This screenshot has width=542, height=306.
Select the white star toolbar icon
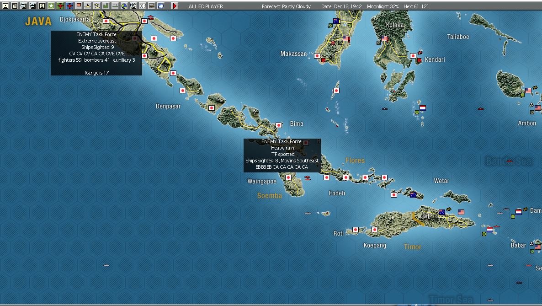51,6
